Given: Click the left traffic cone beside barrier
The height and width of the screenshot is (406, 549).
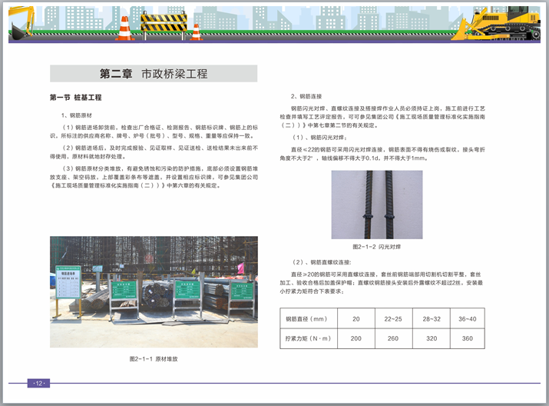Looking at the screenshot, I should click(124, 28).
